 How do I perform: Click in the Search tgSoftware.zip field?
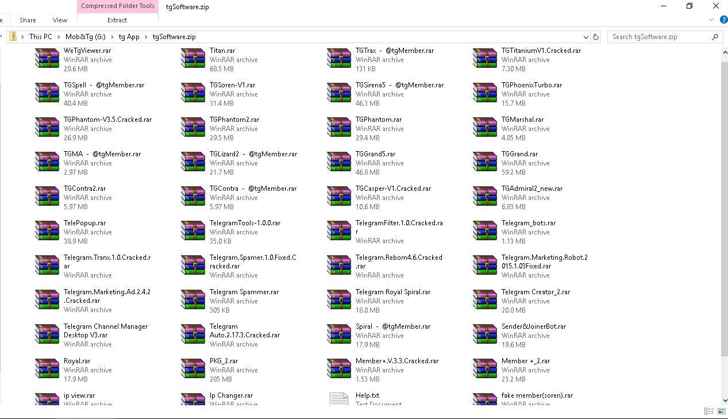point(658,37)
